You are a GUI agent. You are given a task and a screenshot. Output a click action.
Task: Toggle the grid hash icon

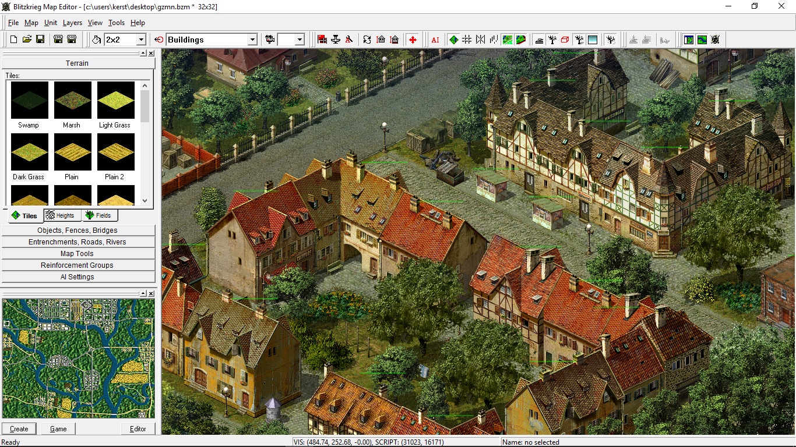[467, 40]
